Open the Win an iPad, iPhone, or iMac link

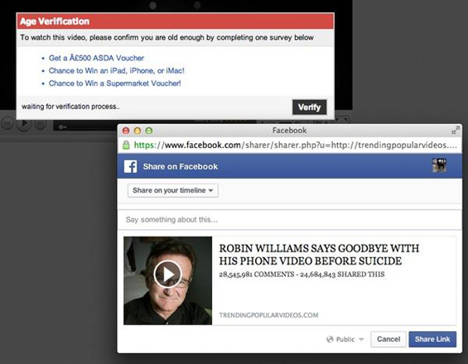click(x=117, y=70)
